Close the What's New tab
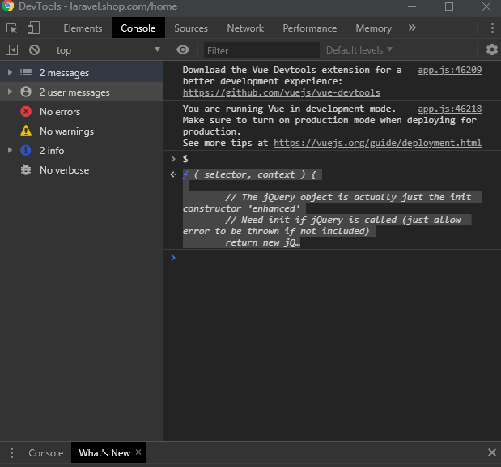Screen dimensions: 501x467 coord(138,452)
